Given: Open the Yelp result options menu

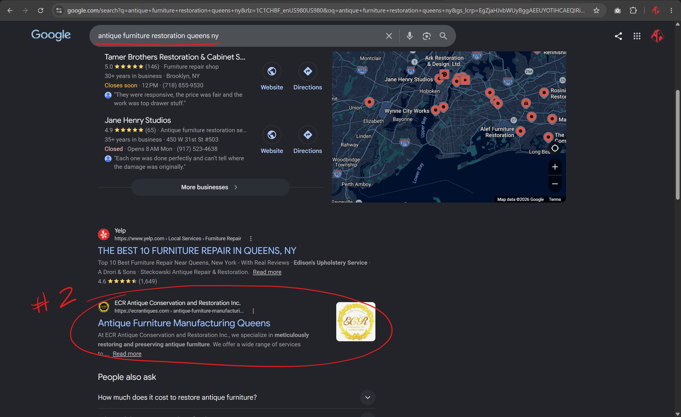Looking at the screenshot, I should (251, 239).
